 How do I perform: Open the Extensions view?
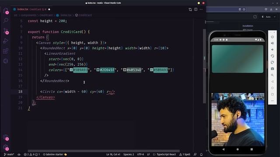pyautogui.click(x=6, y=51)
